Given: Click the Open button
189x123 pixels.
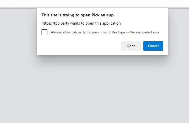Looking at the screenshot, I should tap(131, 46).
